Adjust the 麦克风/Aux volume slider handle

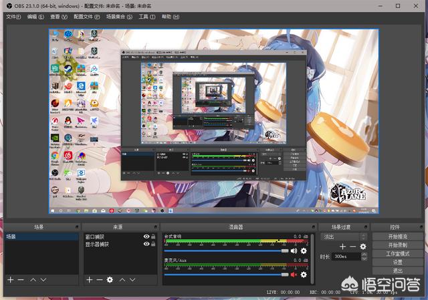click(285, 275)
